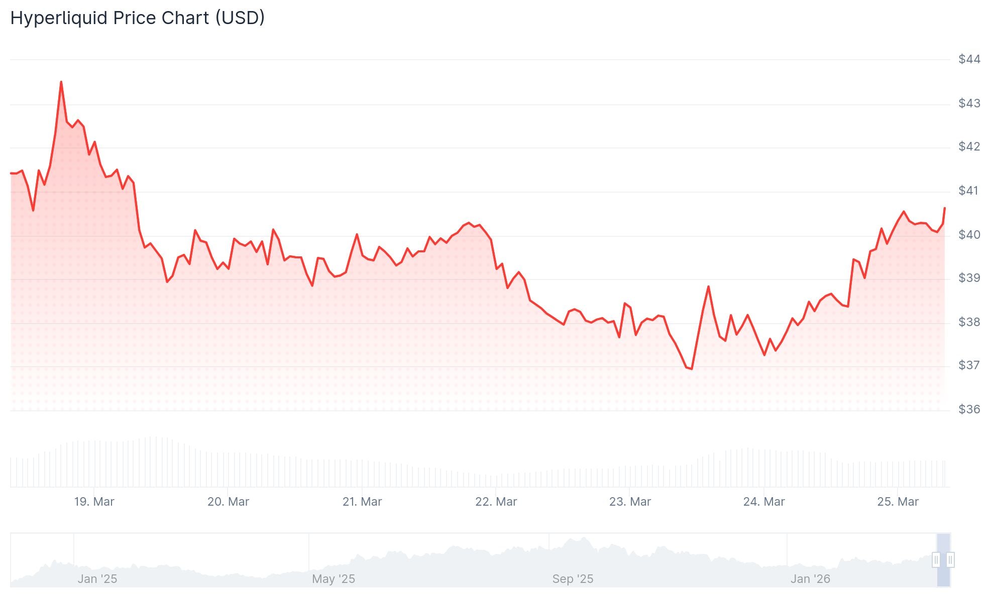This screenshot has height=602, width=991.
Task: Click the left navigator range handle
Action: pos(936,560)
